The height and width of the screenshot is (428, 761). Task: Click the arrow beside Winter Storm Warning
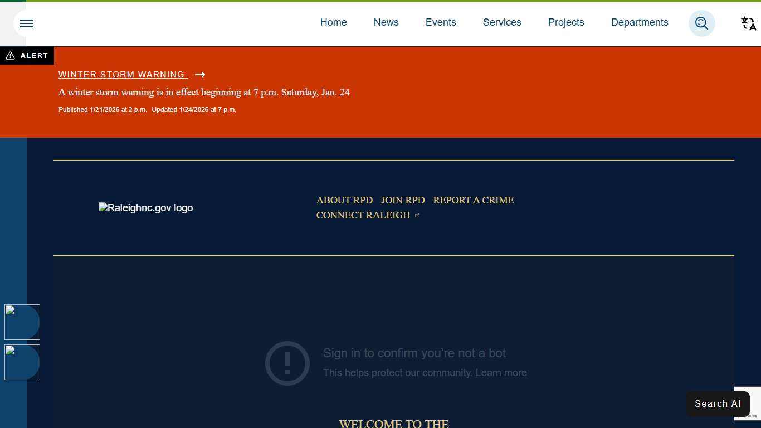200,75
